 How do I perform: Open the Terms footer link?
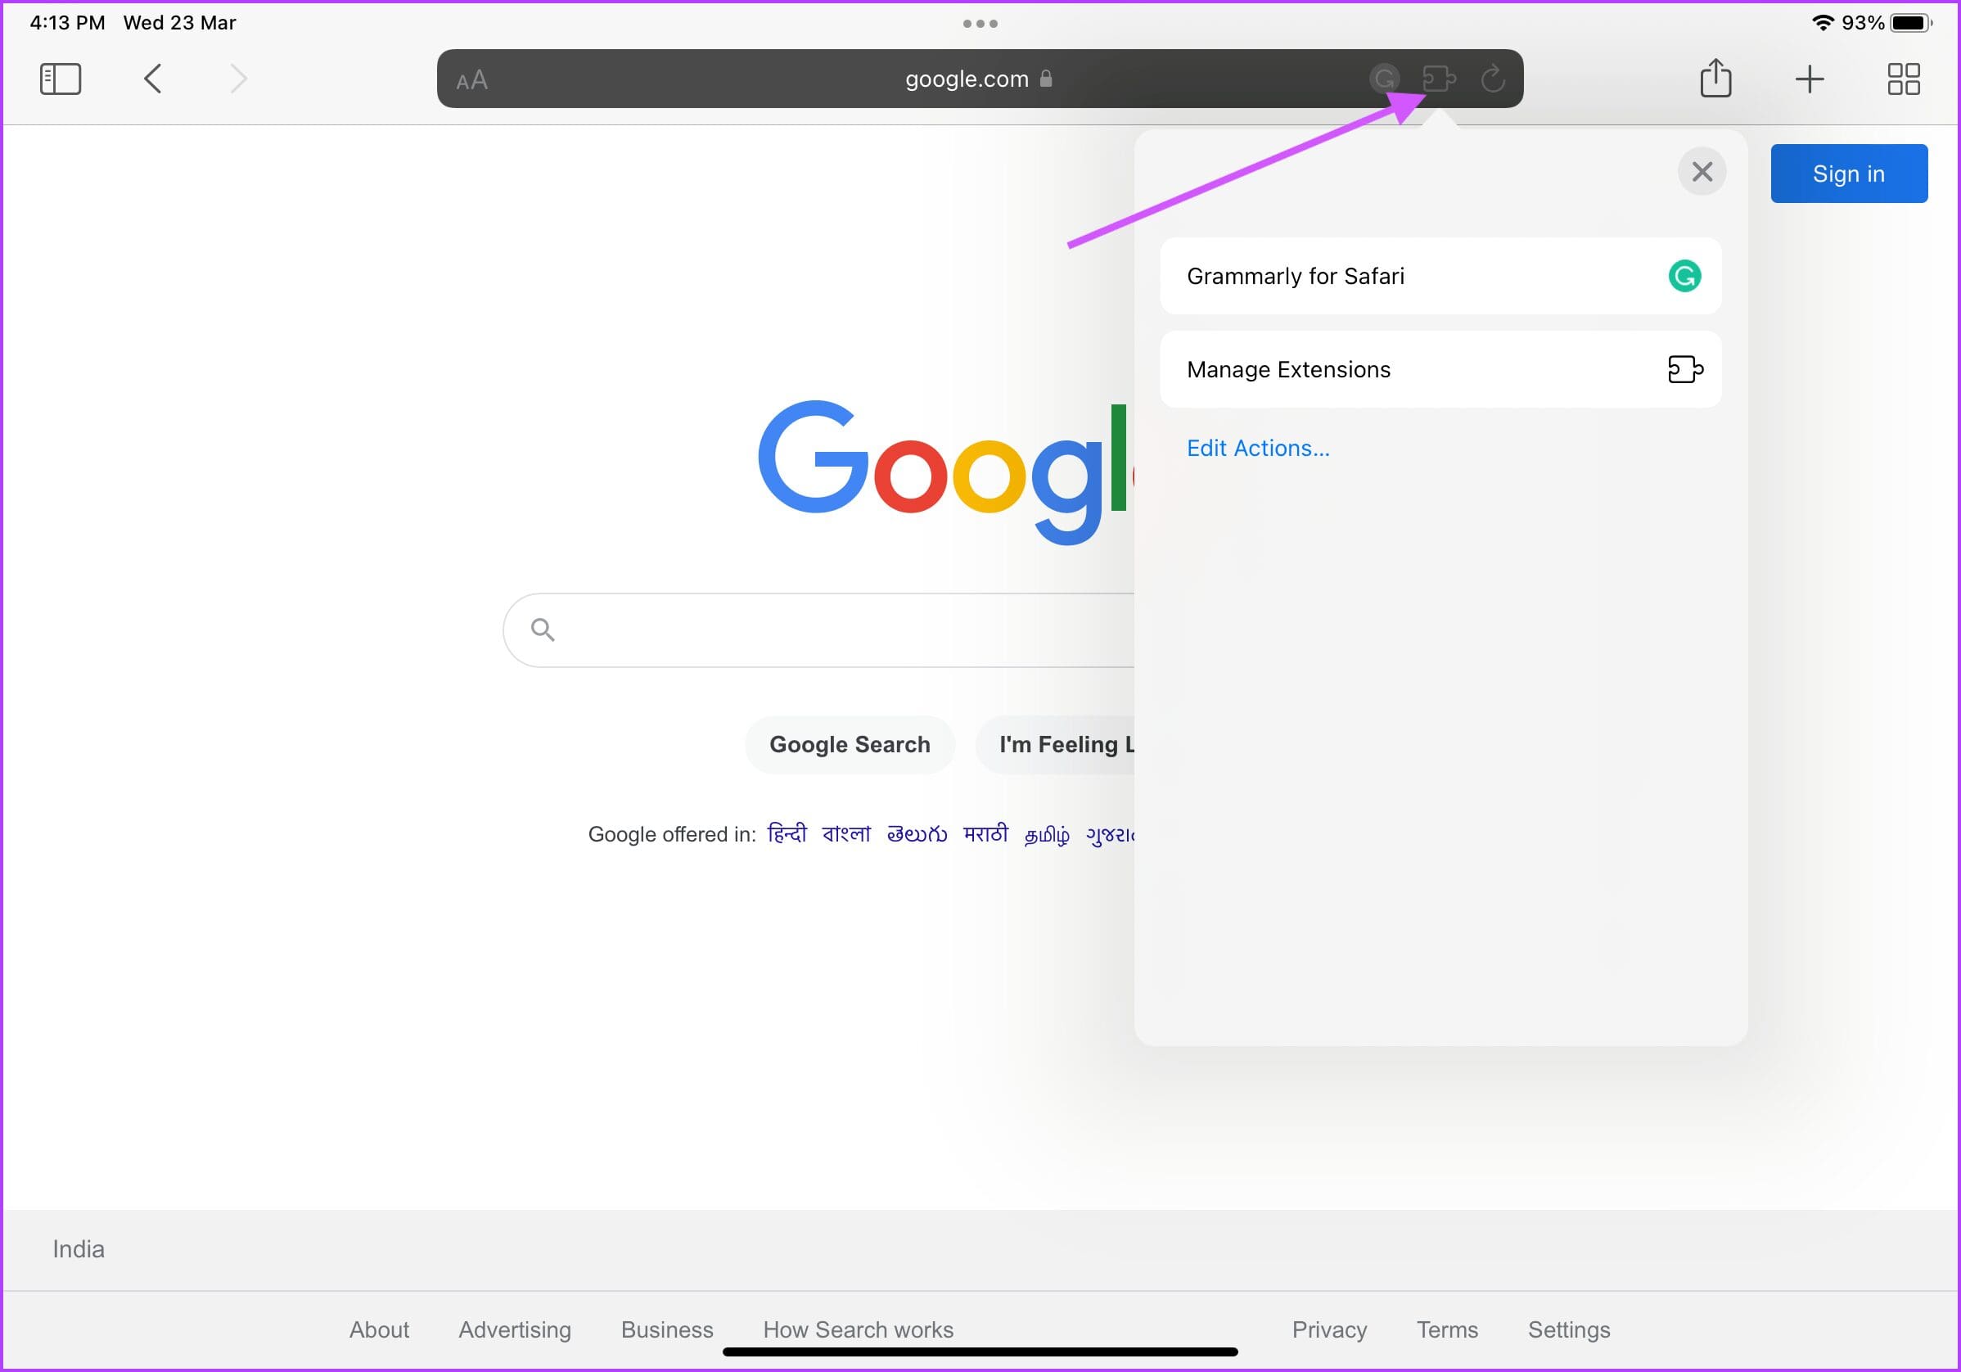tap(1447, 1329)
